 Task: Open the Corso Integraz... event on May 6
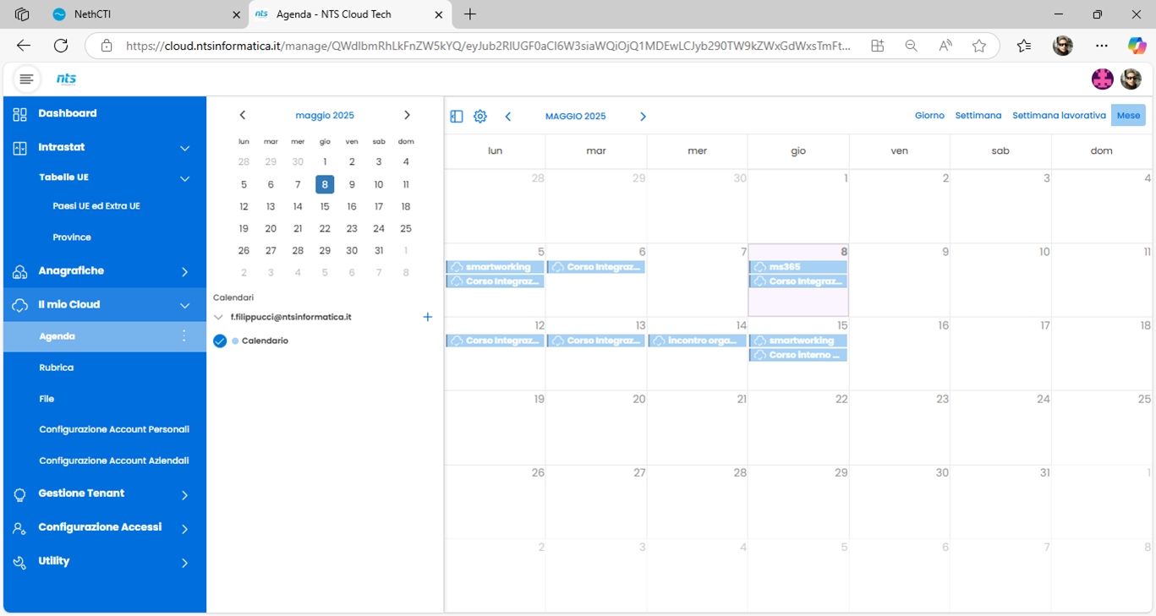click(596, 267)
